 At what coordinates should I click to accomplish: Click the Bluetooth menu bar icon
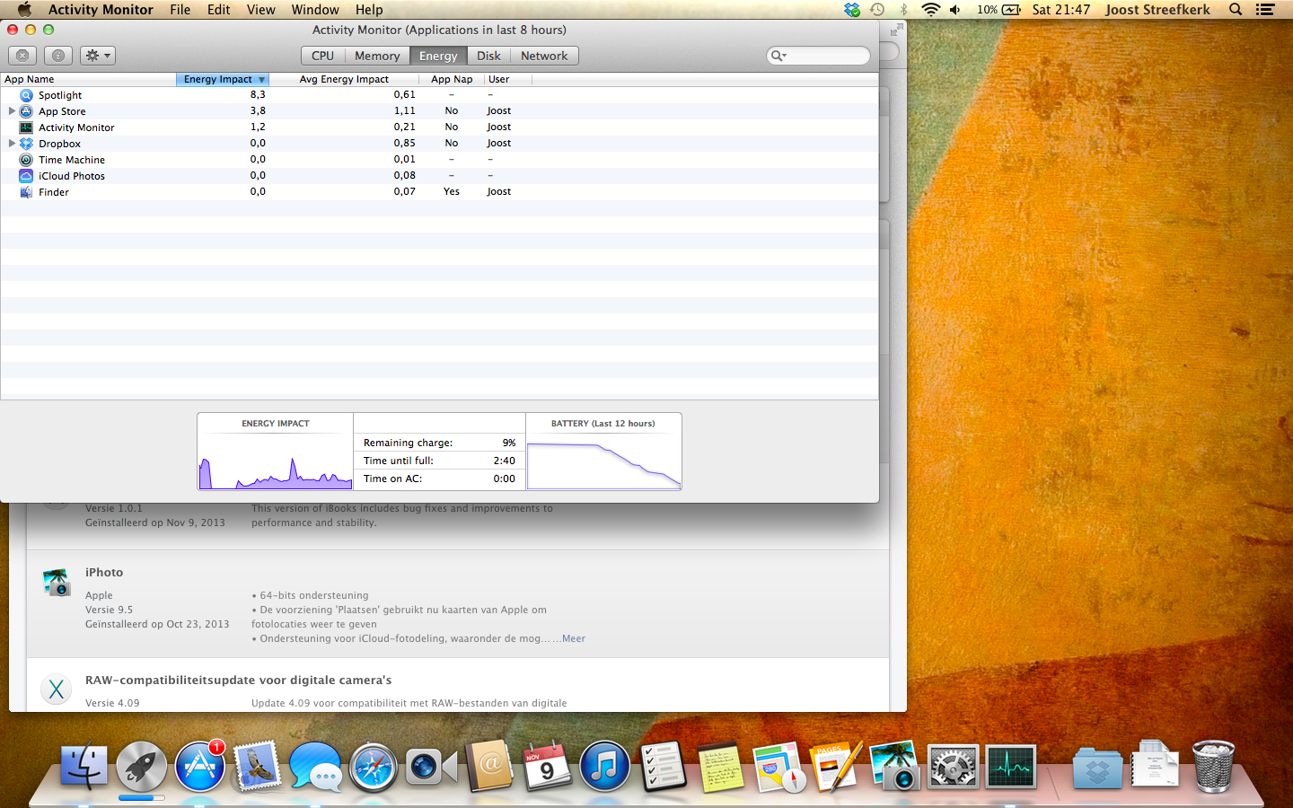pyautogui.click(x=904, y=10)
